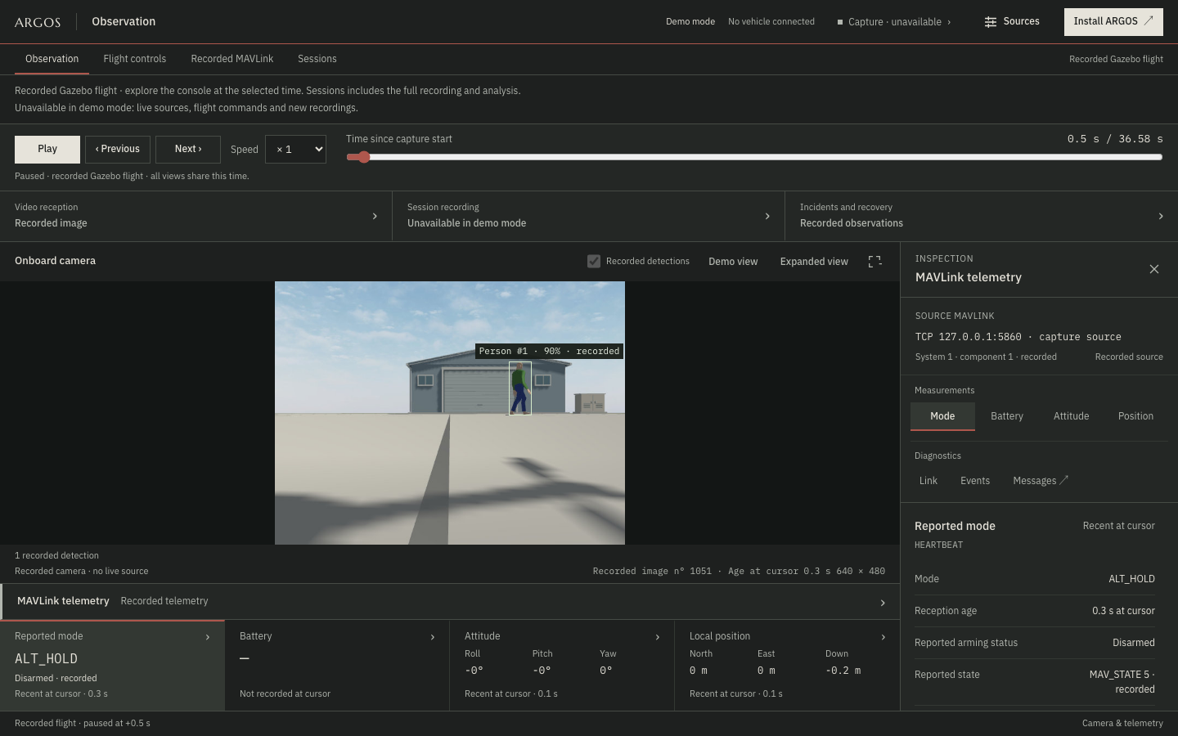Open the Local position card chevron

(883, 637)
